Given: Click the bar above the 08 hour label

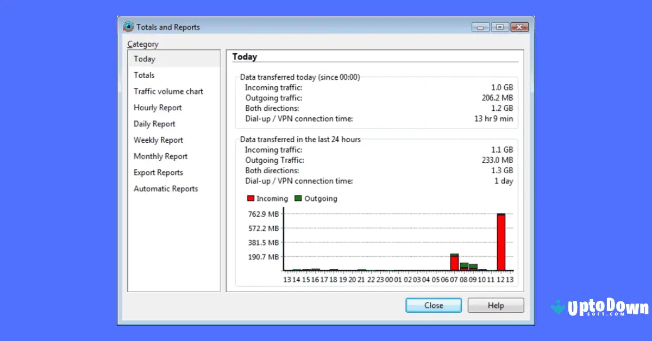Looking at the screenshot, I should (x=463, y=265).
